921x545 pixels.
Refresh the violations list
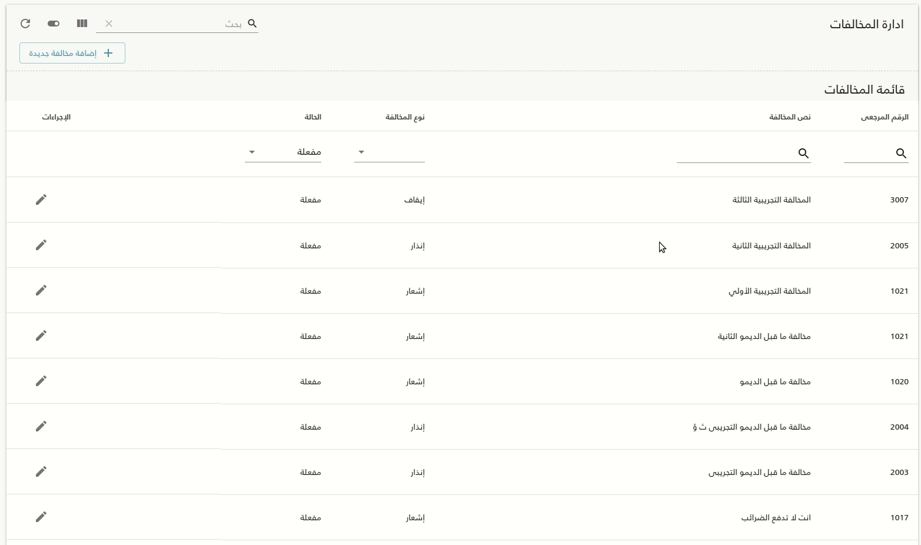click(x=25, y=24)
